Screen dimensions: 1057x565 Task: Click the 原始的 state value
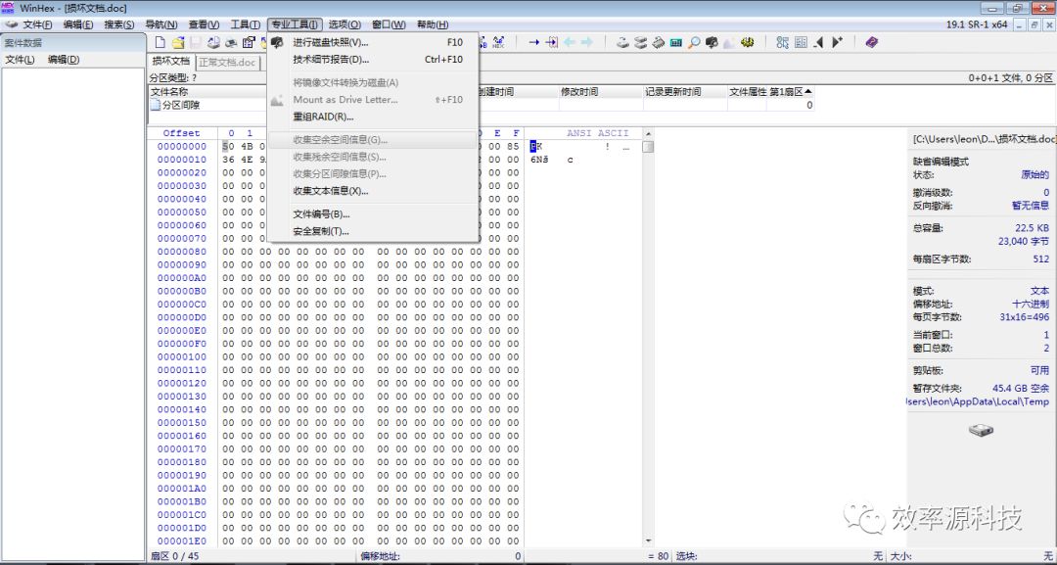(1034, 174)
